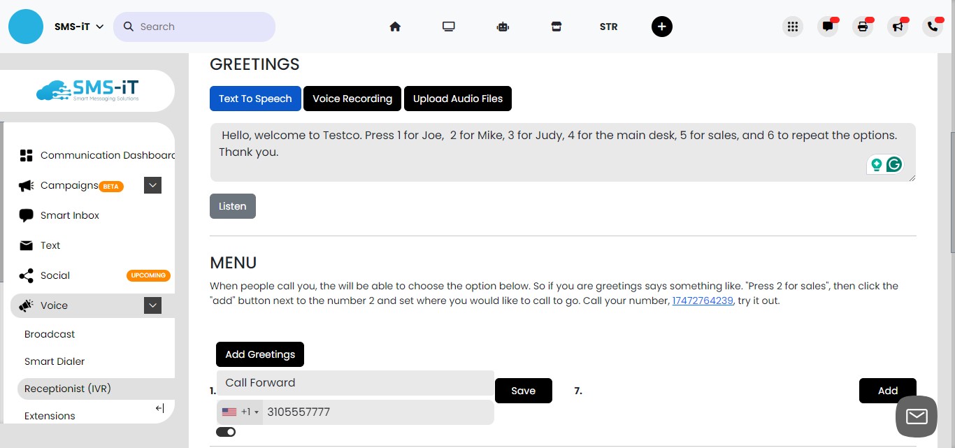Open the megaphone announcements icon
This screenshot has width=955, height=448.
coord(898,27)
